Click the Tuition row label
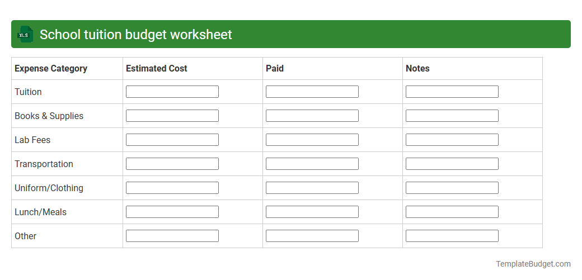 [28, 92]
